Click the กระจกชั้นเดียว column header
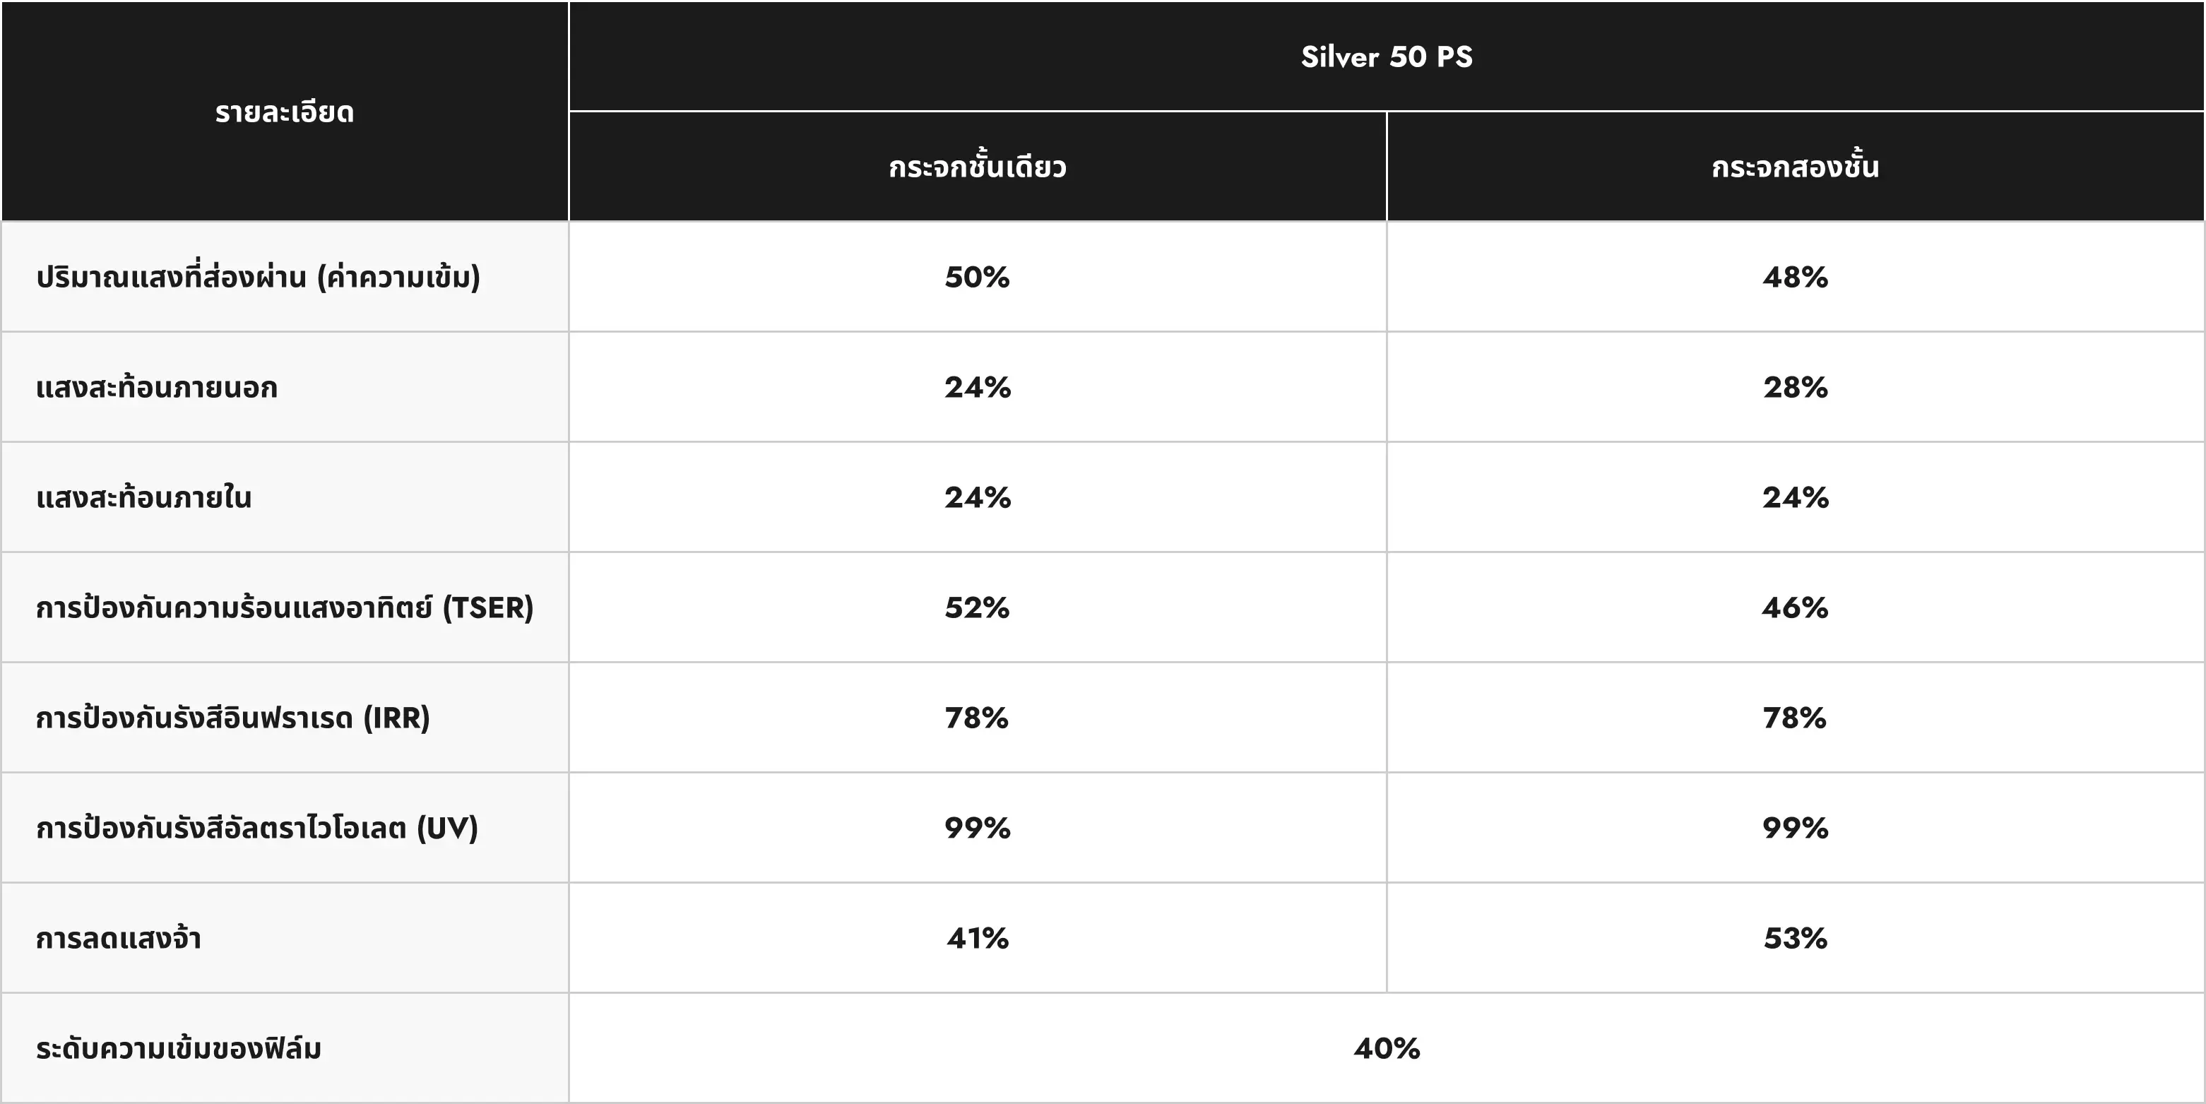 (x=977, y=166)
